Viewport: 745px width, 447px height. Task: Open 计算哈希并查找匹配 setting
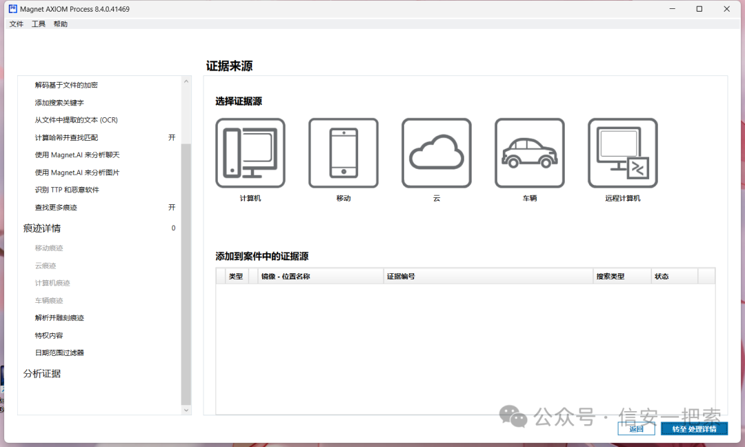click(66, 138)
